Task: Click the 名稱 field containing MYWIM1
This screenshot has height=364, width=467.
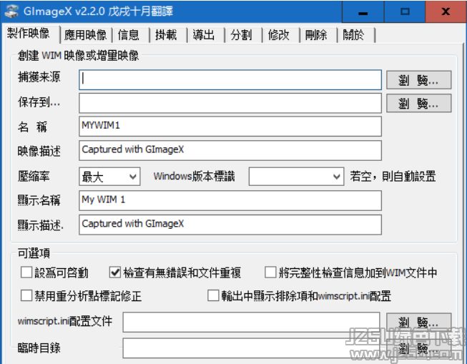Action: (x=230, y=127)
